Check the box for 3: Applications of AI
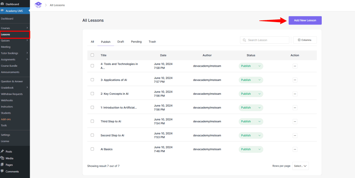The height and width of the screenshot is (178, 355). 92,79
